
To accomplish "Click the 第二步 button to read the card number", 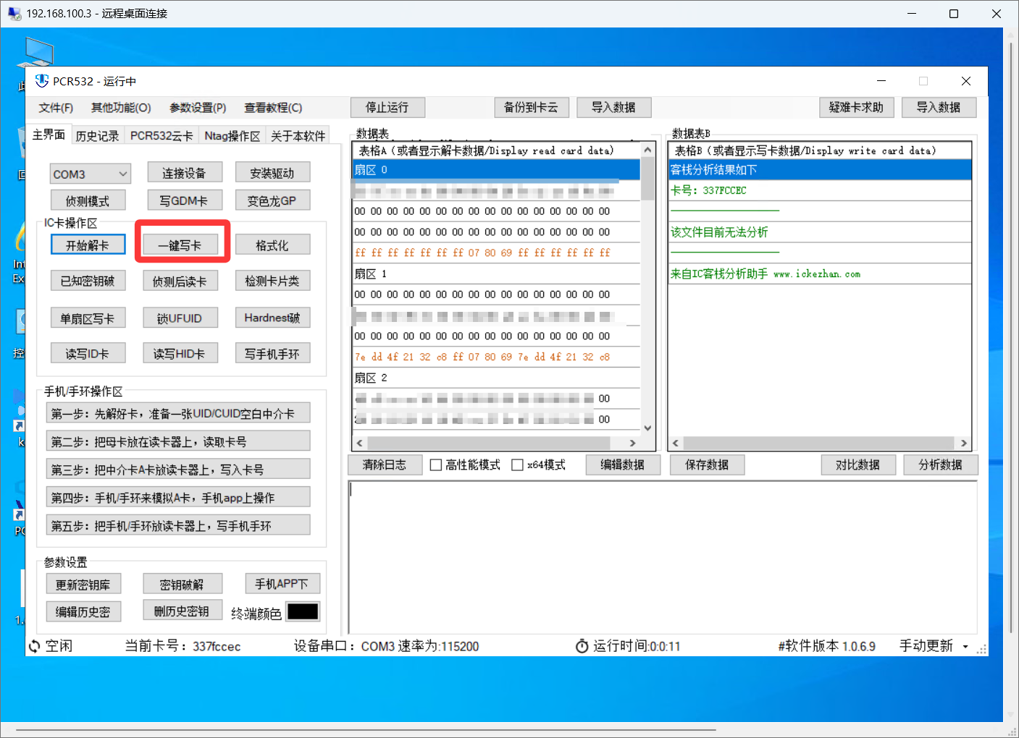I will [x=178, y=441].
